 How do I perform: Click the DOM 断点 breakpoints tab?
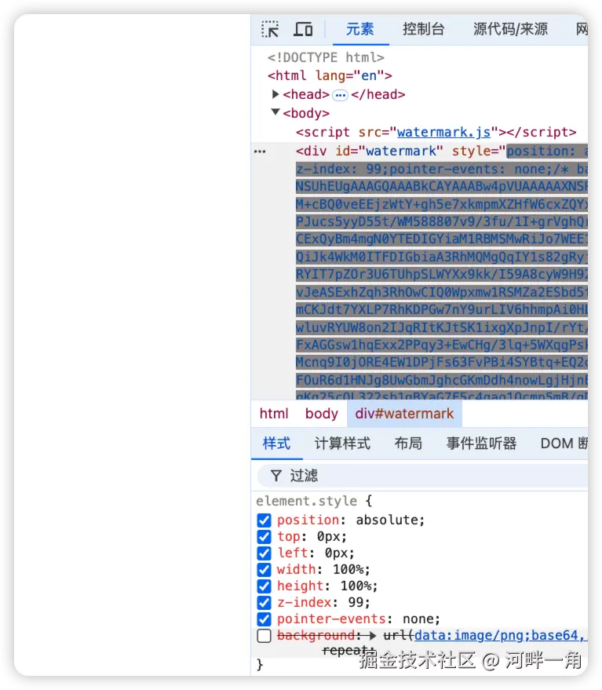pos(564,444)
